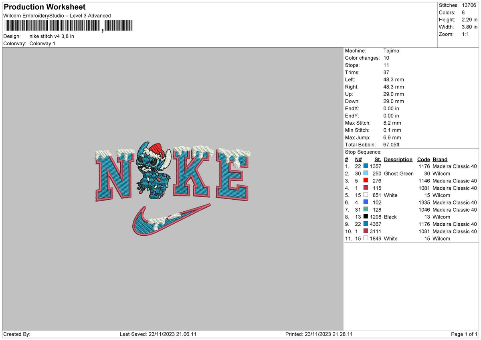Image resolution: width=481 pixels, height=340 pixels.
Task: Click the 'Description' column header
Action: coord(398,159)
